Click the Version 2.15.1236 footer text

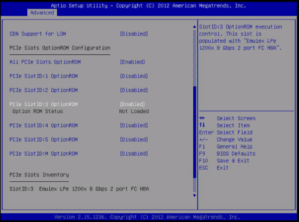[147, 217]
